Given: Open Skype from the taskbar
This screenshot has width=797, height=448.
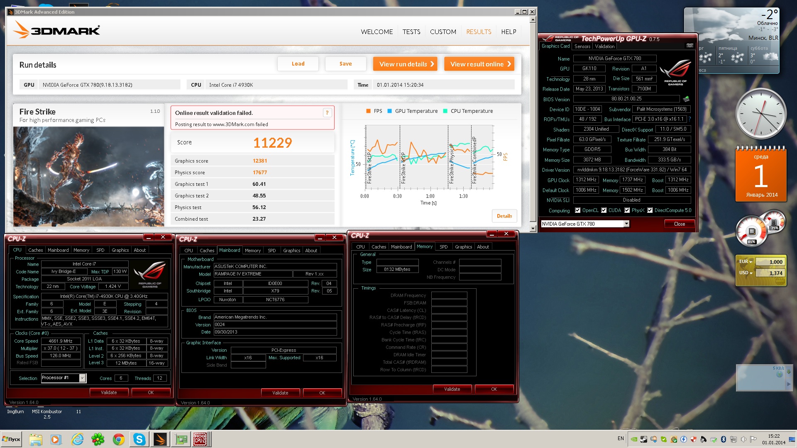Looking at the screenshot, I should click(x=139, y=439).
